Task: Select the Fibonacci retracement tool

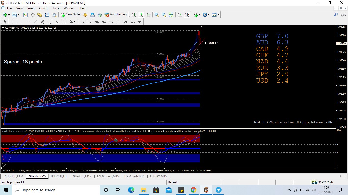Action: 49,22
